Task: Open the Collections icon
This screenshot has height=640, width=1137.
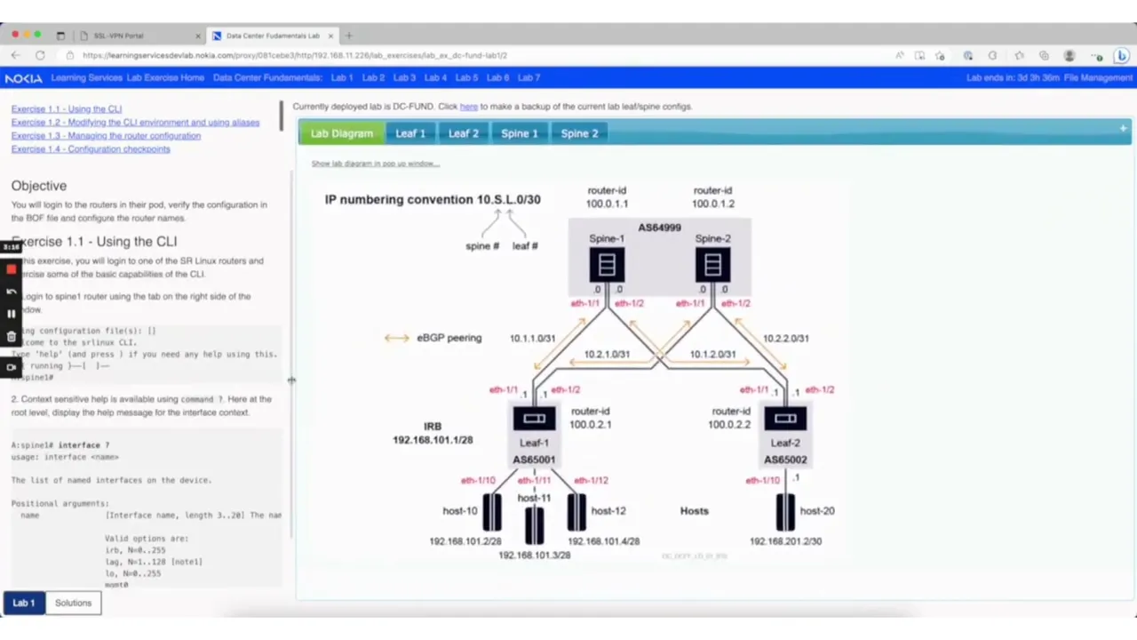Action: [x=1044, y=55]
